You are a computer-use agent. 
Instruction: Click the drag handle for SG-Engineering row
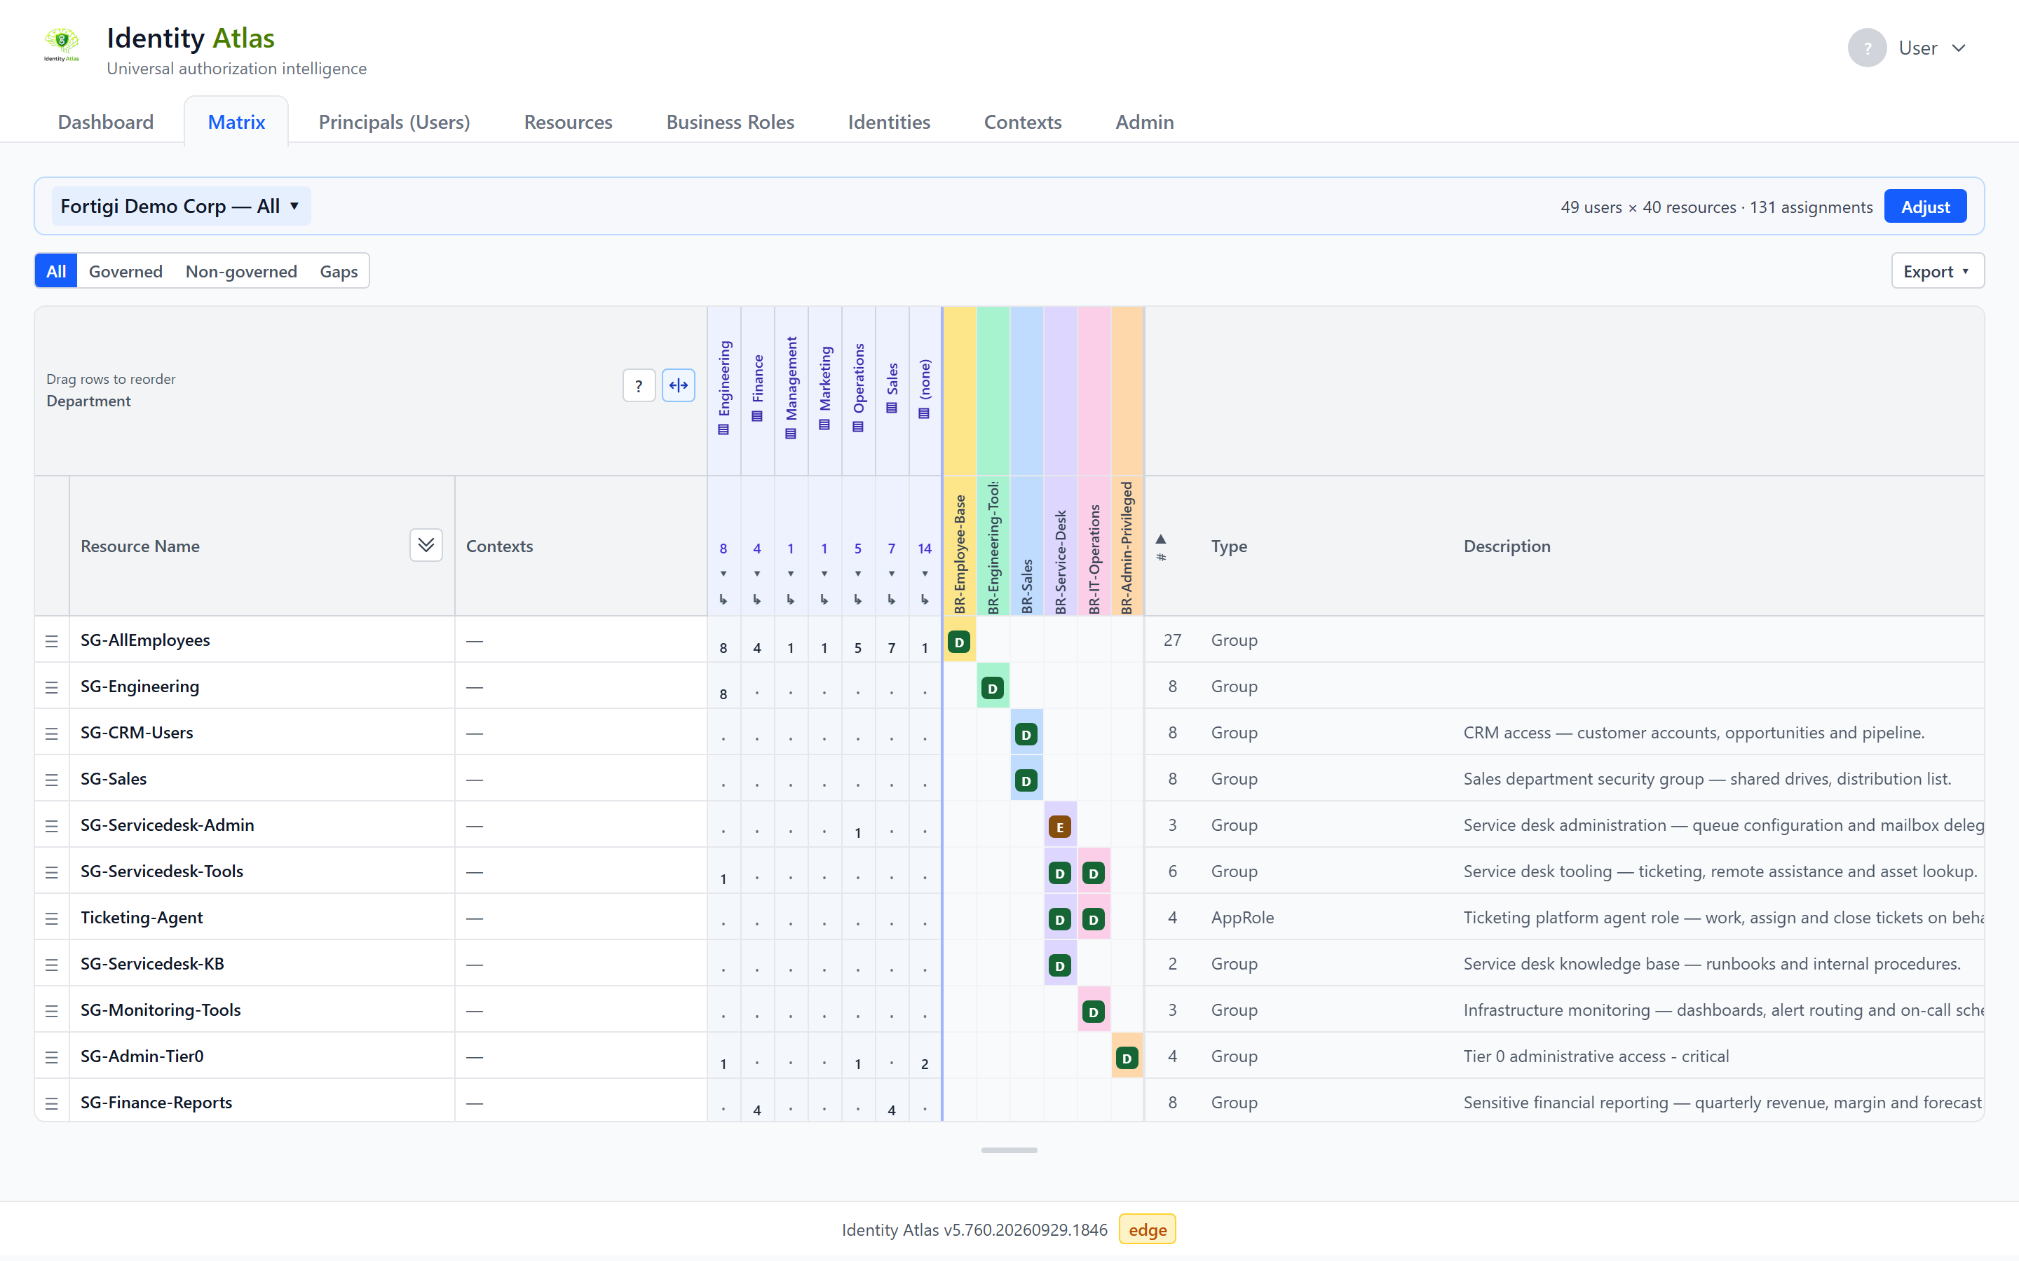tap(52, 687)
